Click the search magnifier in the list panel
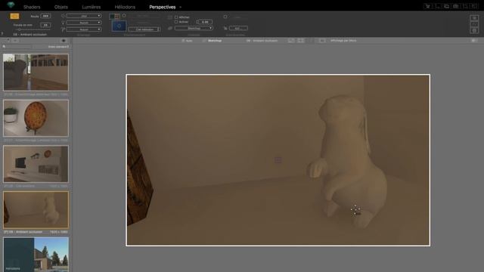This screenshot has width=484, height=272. [4, 47]
